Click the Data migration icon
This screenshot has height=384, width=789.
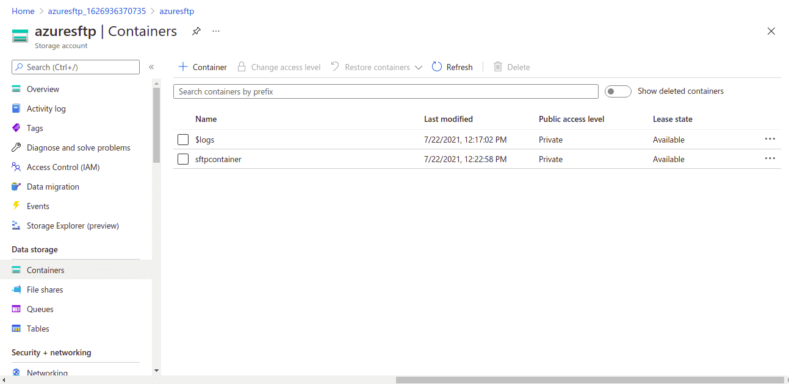16,187
